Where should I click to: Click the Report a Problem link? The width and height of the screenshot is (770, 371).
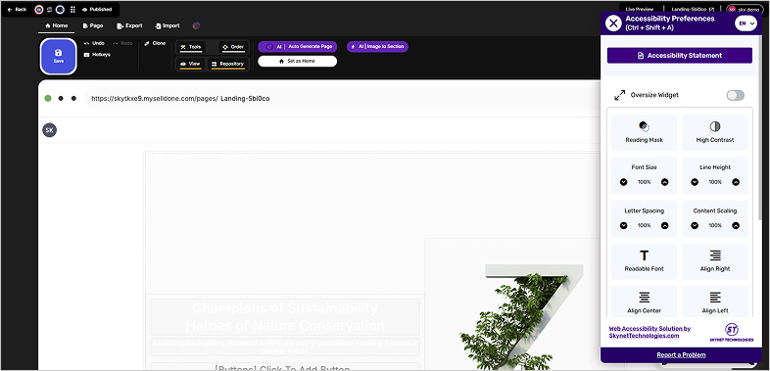tap(681, 354)
